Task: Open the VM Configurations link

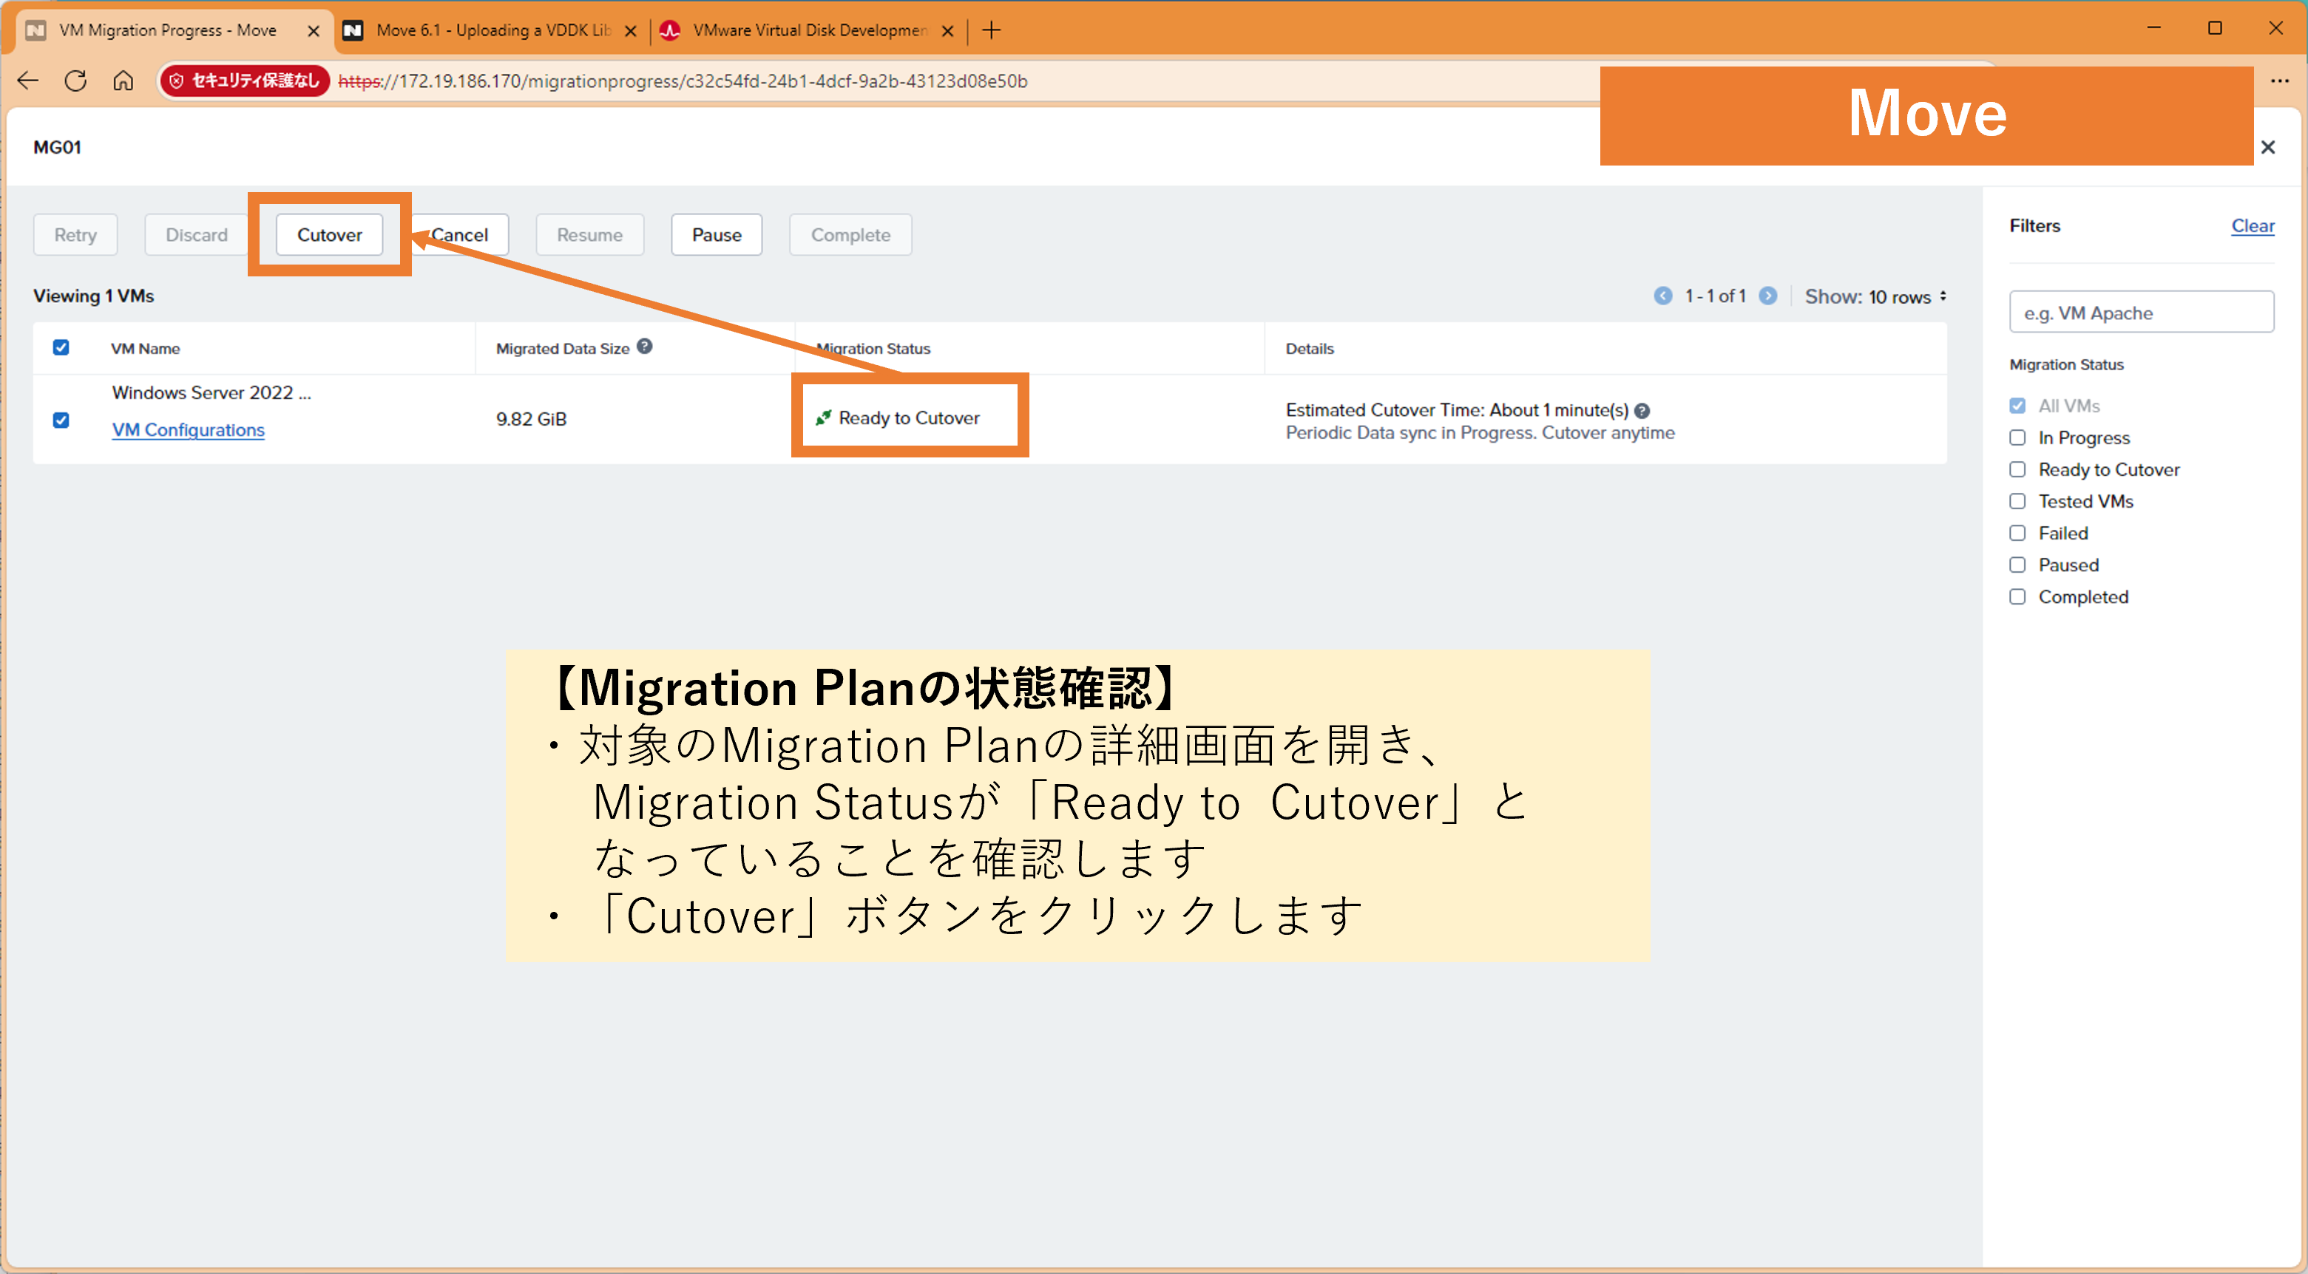Action: click(188, 430)
